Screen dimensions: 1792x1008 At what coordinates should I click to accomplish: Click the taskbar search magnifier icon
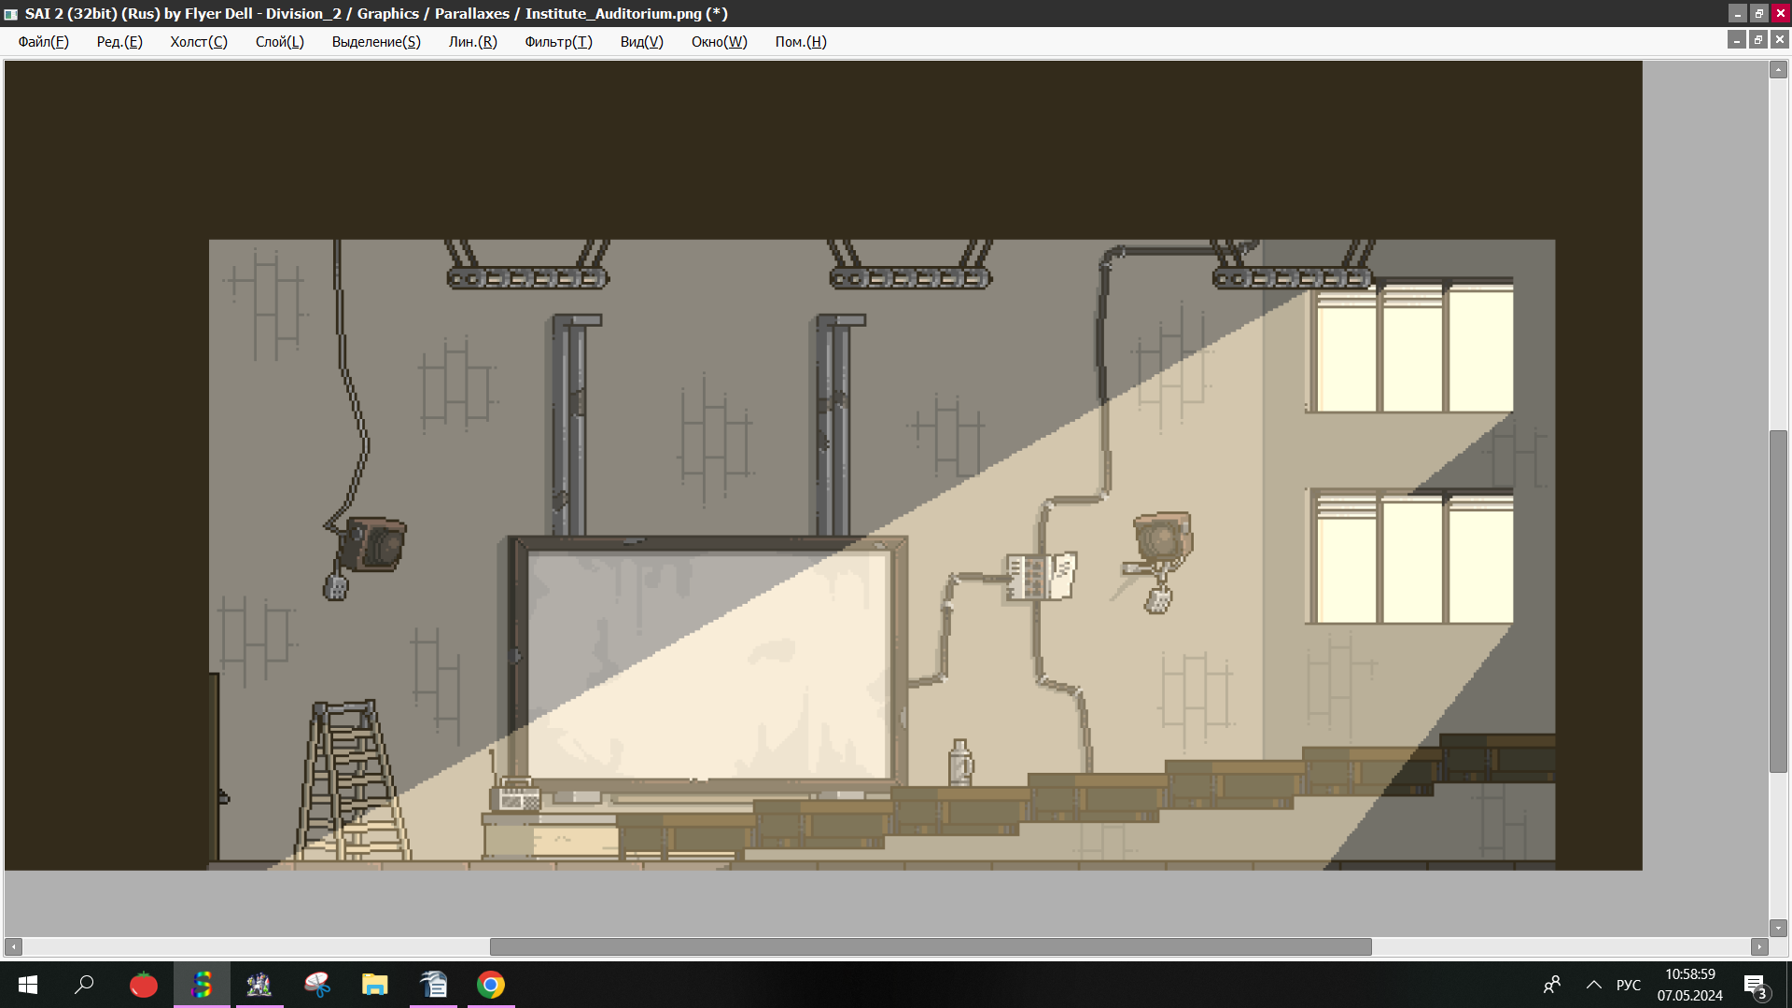coord(85,985)
